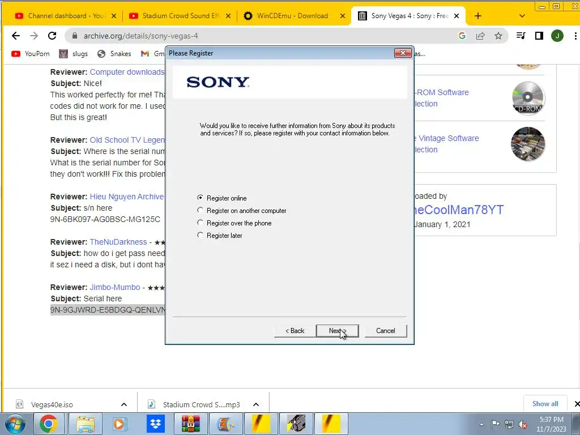Click the Back button in the Sony dialog
The image size is (580, 435).
(295, 331)
